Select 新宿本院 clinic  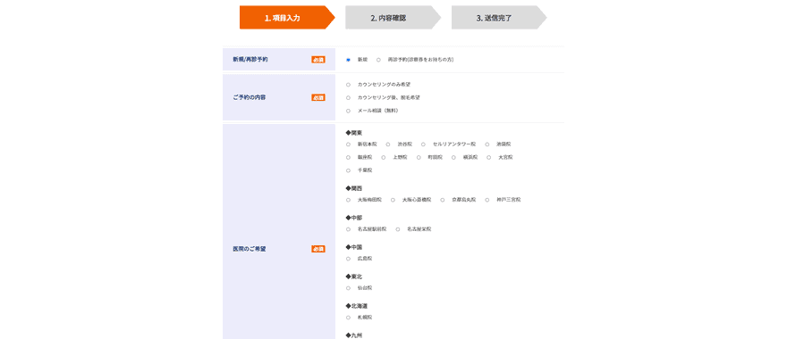[x=348, y=145]
